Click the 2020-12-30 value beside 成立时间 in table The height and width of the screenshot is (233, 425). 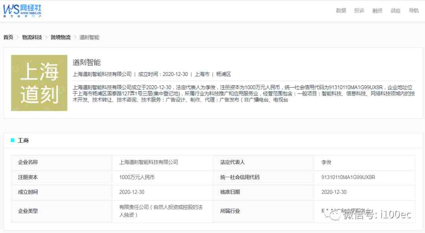[x=132, y=192]
